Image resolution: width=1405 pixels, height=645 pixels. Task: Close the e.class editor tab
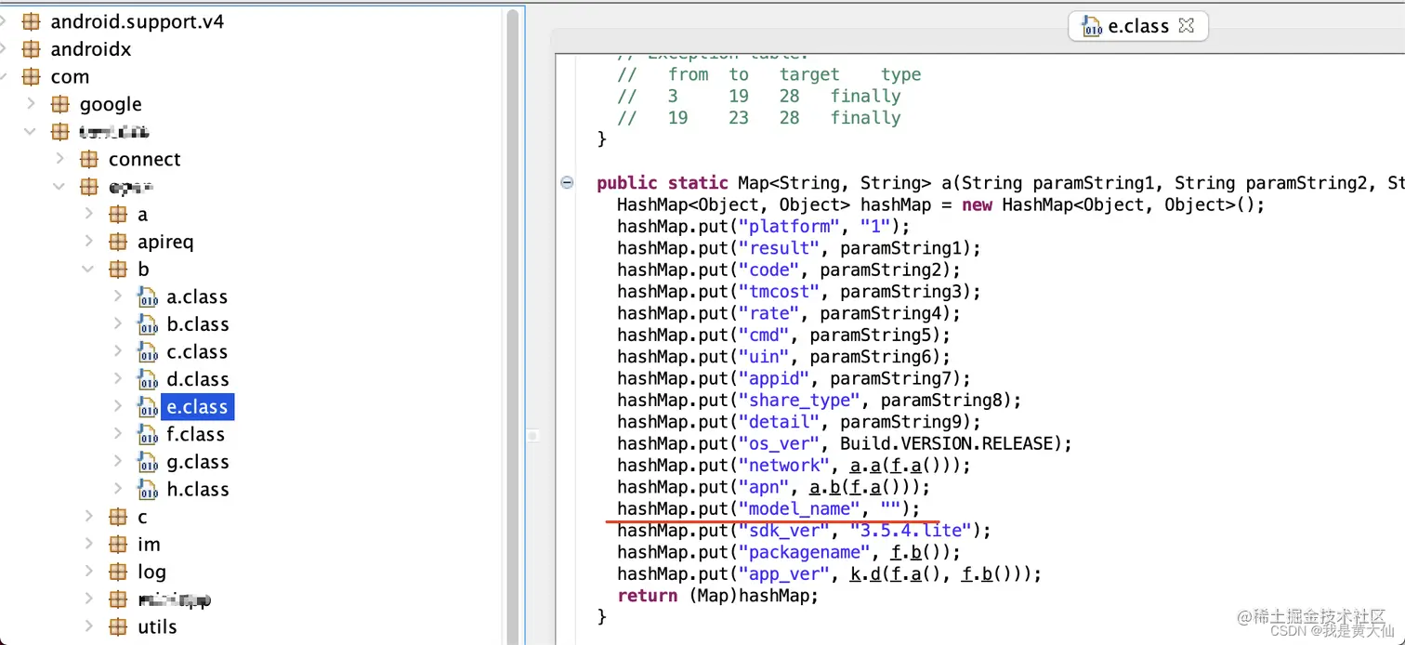coord(1186,25)
